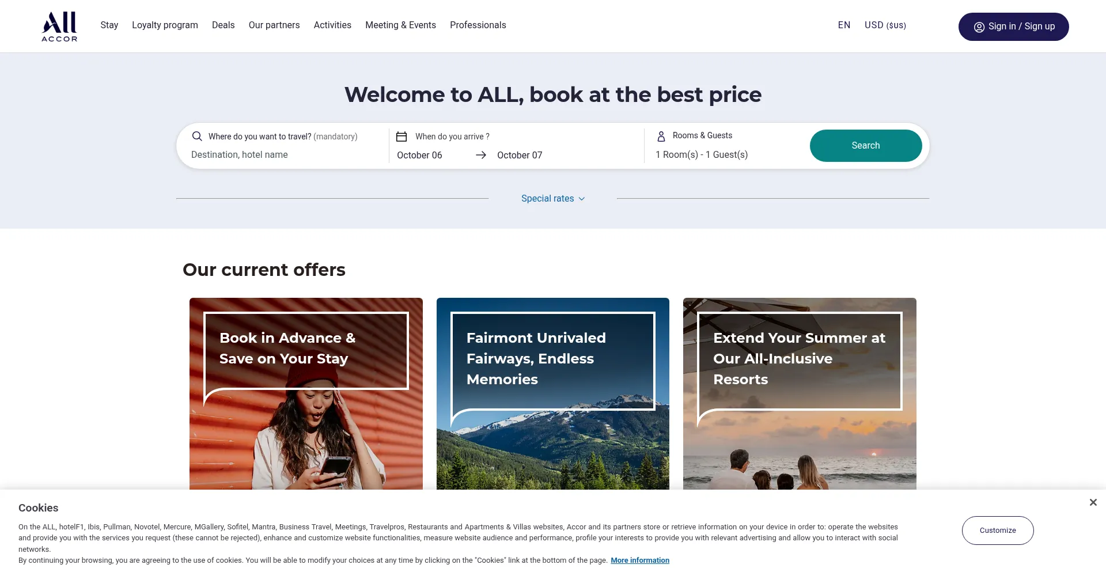The image size is (1106, 572).
Task: Click the arrow between October dates
Action: click(x=481, y=155)
